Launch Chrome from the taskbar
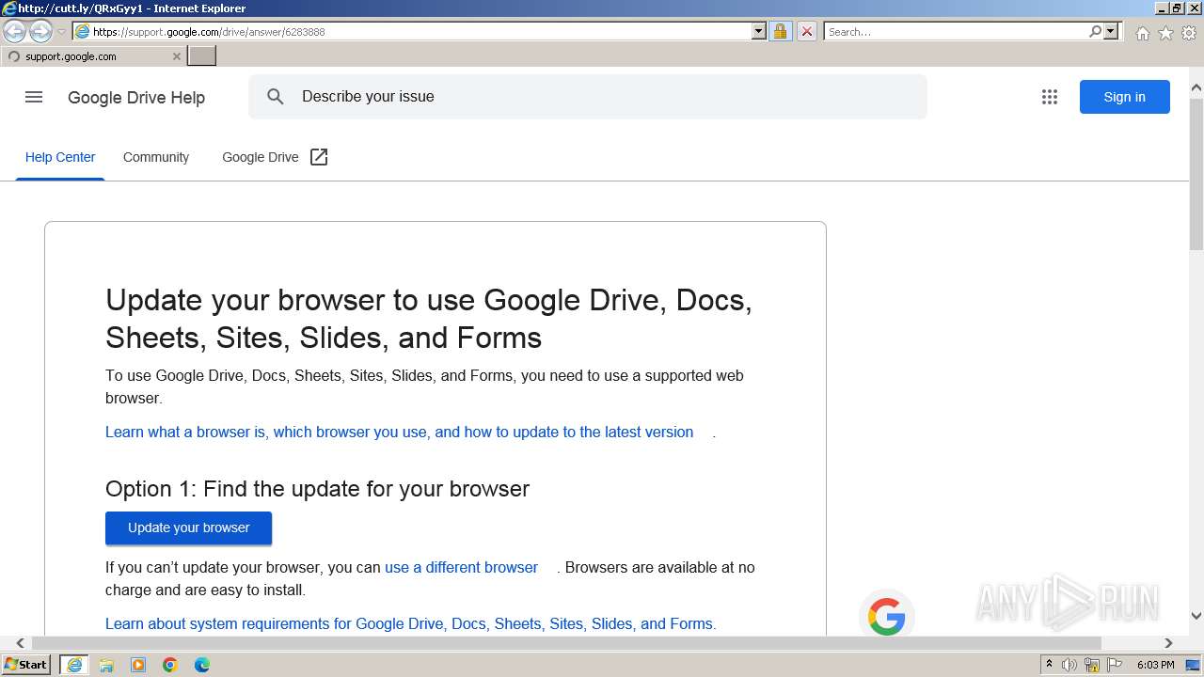This screenshot has height=677, width=1204. click(170, 665)
